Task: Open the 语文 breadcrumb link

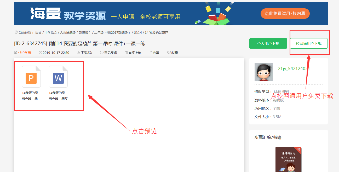Action: (38, 33)
